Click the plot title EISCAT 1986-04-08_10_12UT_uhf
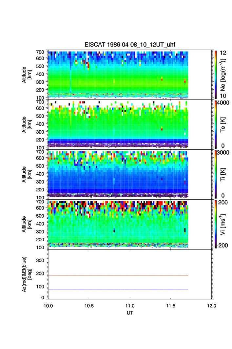 (130, 45)
